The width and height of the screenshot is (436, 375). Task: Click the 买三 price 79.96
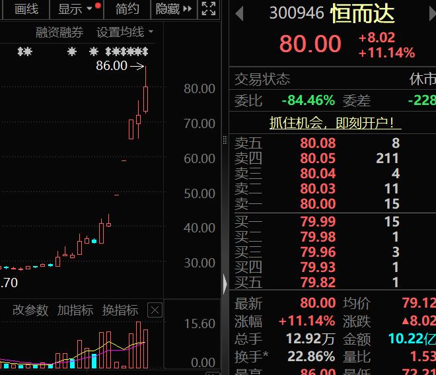pyautogui.click(x=318, y=252)
